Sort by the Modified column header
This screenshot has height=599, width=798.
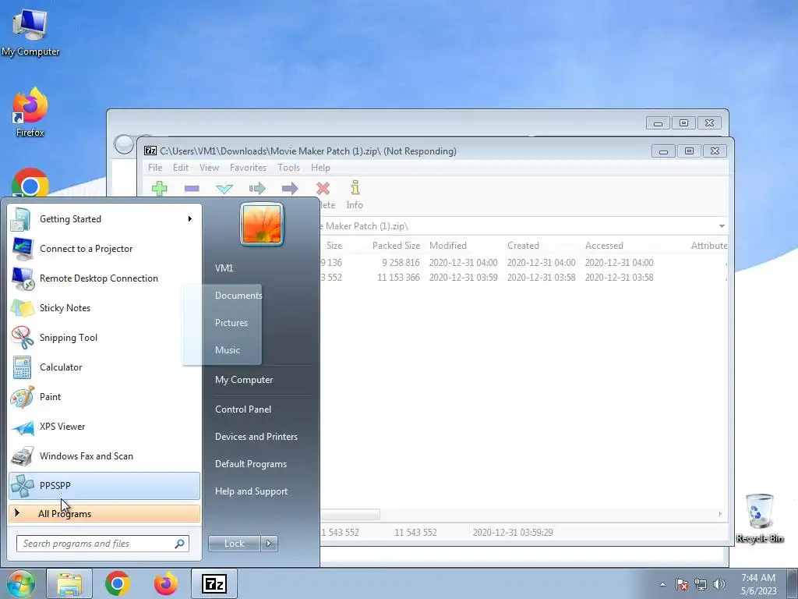(448, 246)
